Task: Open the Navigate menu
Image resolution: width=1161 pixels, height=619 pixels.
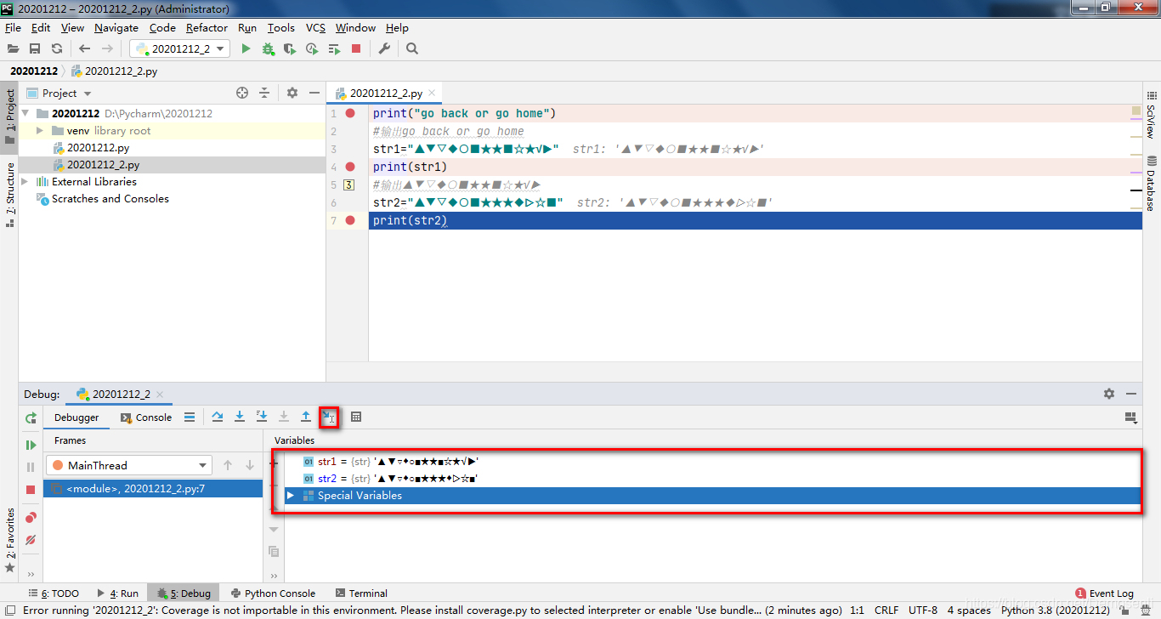Action: point(116,27)
